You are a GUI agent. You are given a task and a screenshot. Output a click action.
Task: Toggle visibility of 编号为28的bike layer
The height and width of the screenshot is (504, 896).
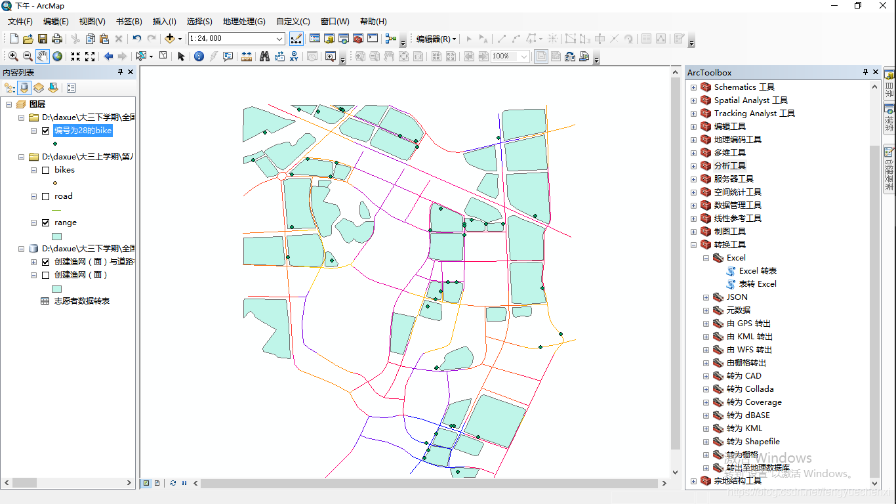pos(45,131)
